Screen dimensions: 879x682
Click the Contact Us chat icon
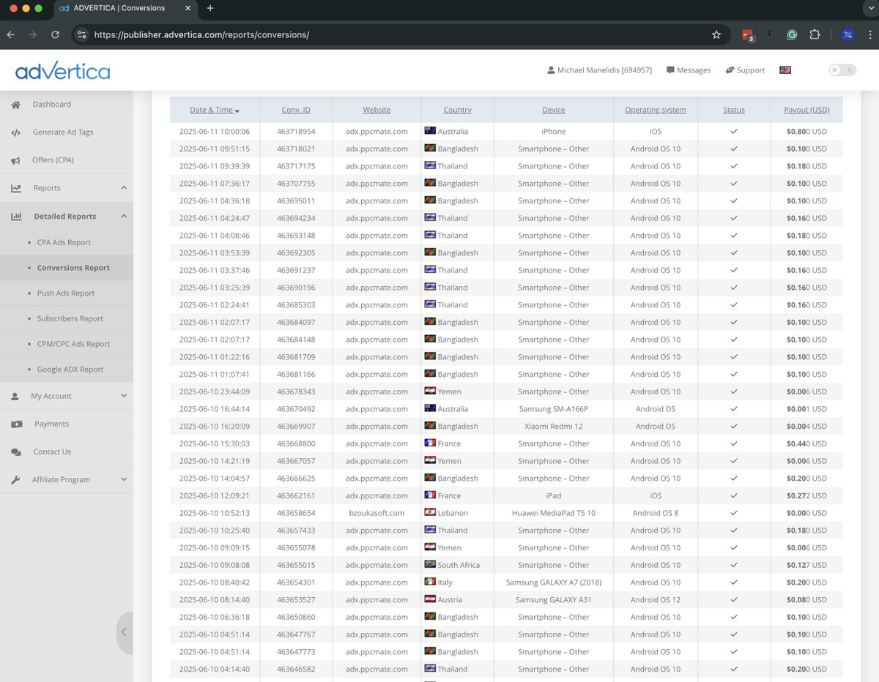(x=16, y=452)
